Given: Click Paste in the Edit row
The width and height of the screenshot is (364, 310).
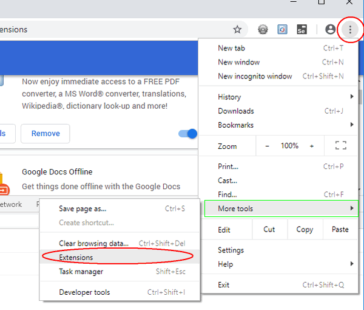Looking at the screenshot, I should (340, 230).
